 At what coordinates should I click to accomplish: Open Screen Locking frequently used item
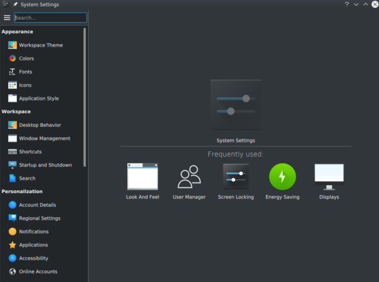tap(236, 182)
